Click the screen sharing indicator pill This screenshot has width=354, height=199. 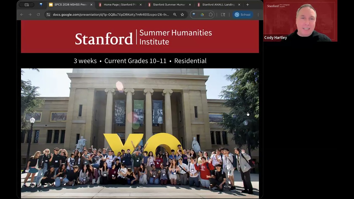(x=27, y=5)
